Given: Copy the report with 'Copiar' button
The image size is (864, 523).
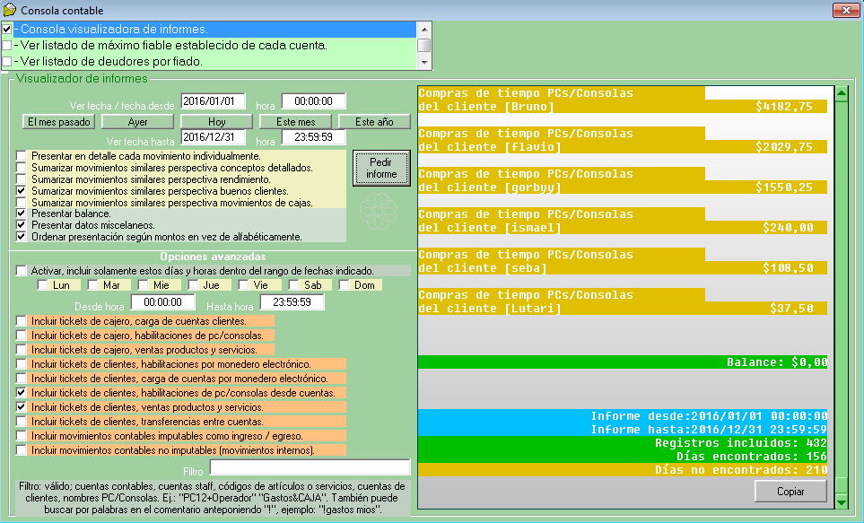Looking at the screenshot, I should click(790, 492).
